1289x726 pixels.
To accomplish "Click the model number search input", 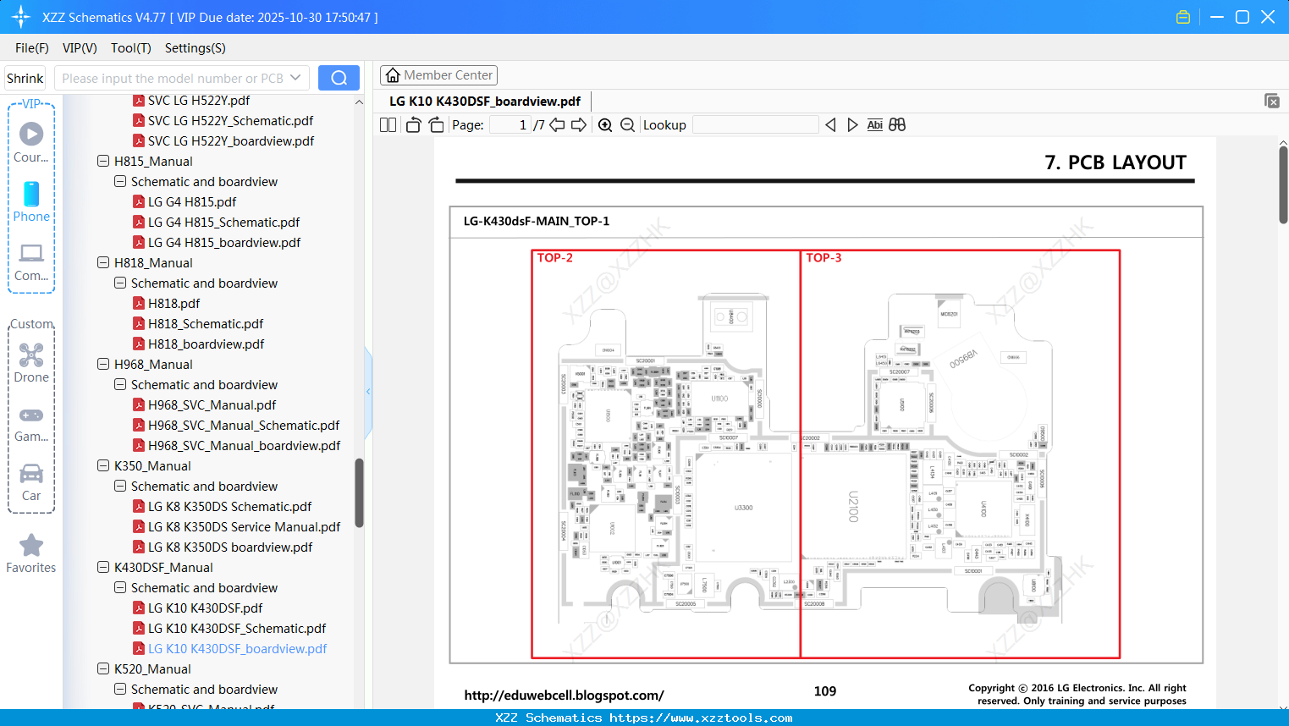I will click(172, 78).
